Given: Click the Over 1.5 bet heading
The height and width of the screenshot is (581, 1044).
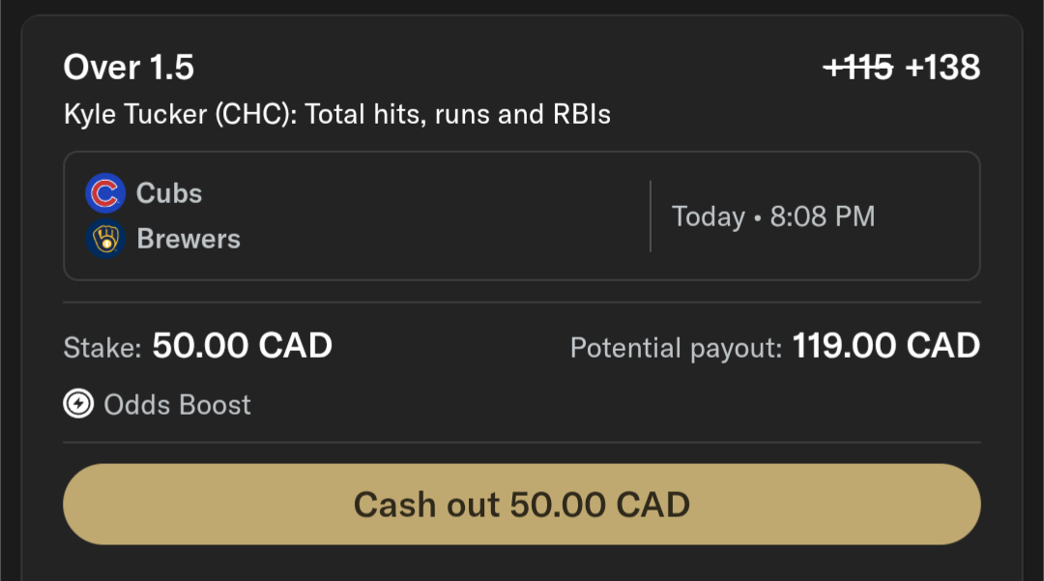Looking at the screenshot, I should click(x=129, y=68).
